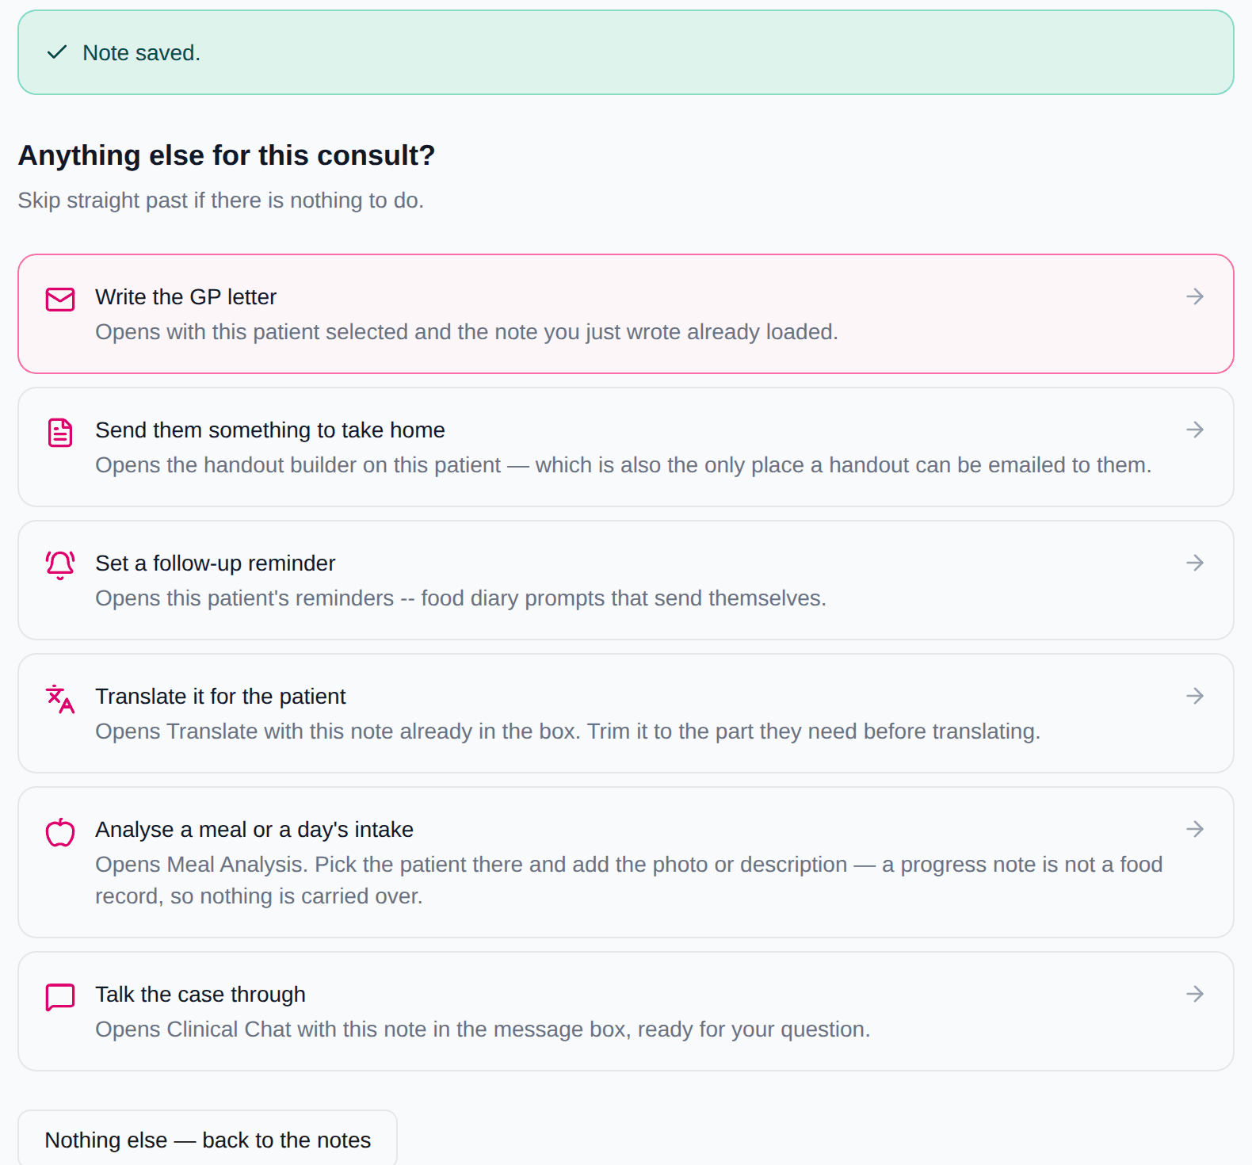Click 'Skip straight past if there is nothing to do.'

(x=221, y=201)
